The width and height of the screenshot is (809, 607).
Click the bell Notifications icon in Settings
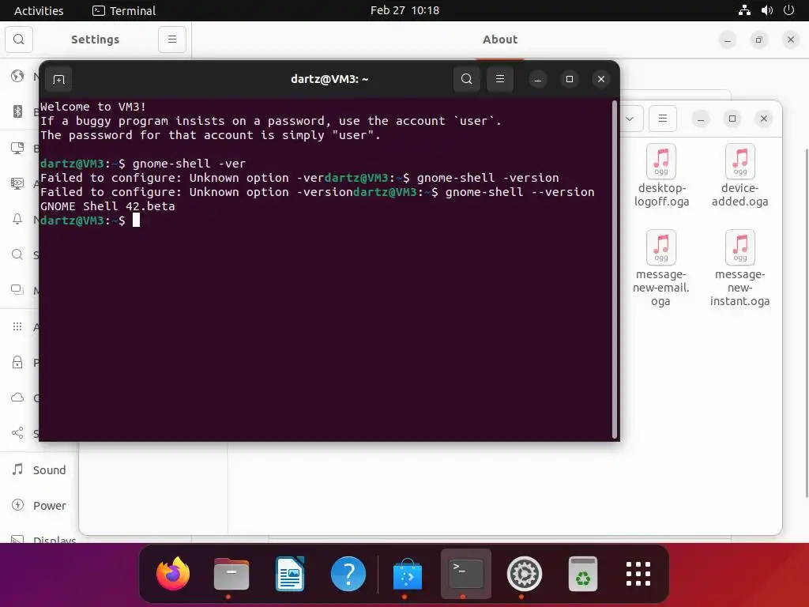17,219
